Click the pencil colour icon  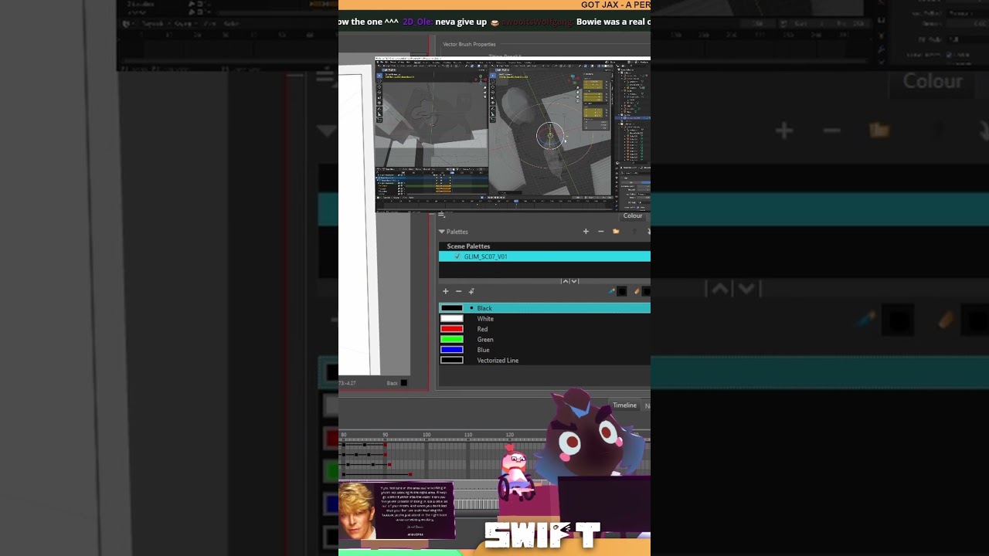pos(637,291)
